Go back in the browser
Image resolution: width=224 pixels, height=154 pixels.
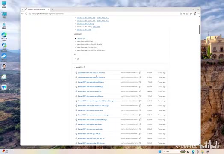click(22, 14)
